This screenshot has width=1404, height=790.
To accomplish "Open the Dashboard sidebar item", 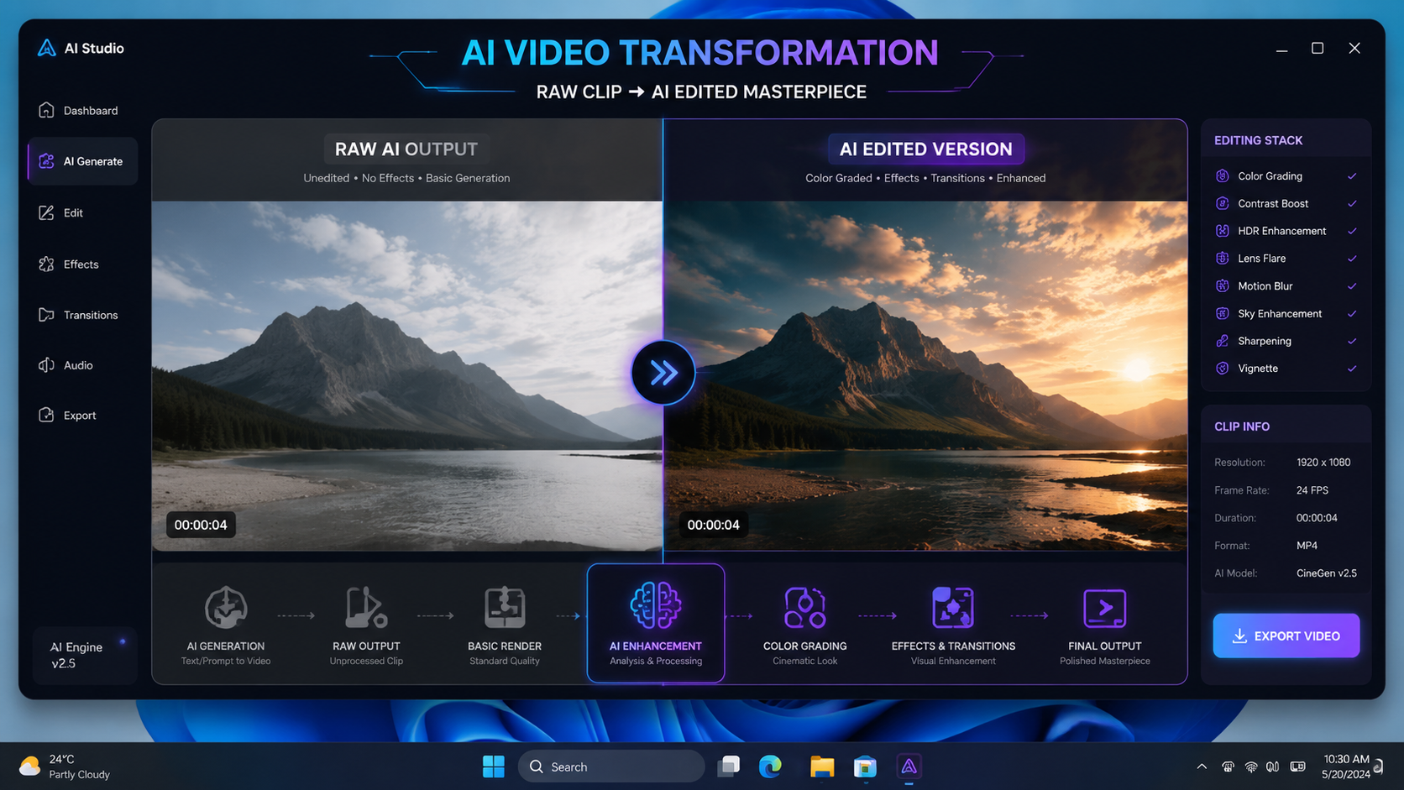I will [x=82, y=110].
